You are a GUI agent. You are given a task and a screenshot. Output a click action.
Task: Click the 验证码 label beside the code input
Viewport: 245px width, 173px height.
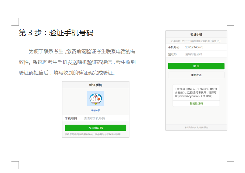coord(172,54)
